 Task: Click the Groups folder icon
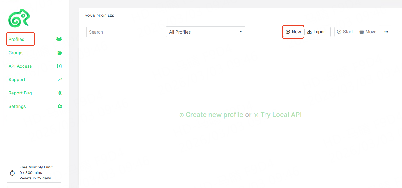tap(60, 53)
